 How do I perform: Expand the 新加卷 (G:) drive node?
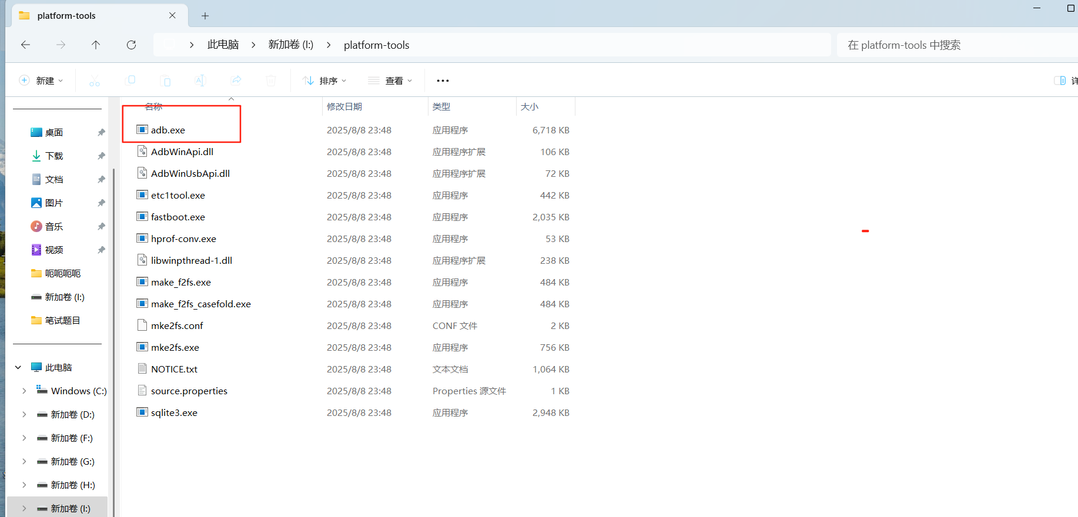click(24, 461)
